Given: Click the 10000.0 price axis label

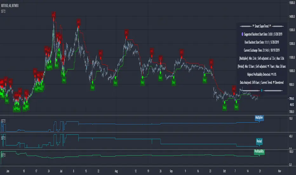Looking at the screenshot, I should (x=292, y=71).
